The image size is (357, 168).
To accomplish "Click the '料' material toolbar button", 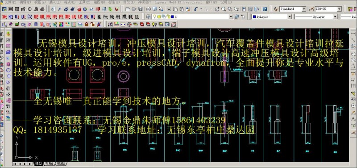I will 118,17.
